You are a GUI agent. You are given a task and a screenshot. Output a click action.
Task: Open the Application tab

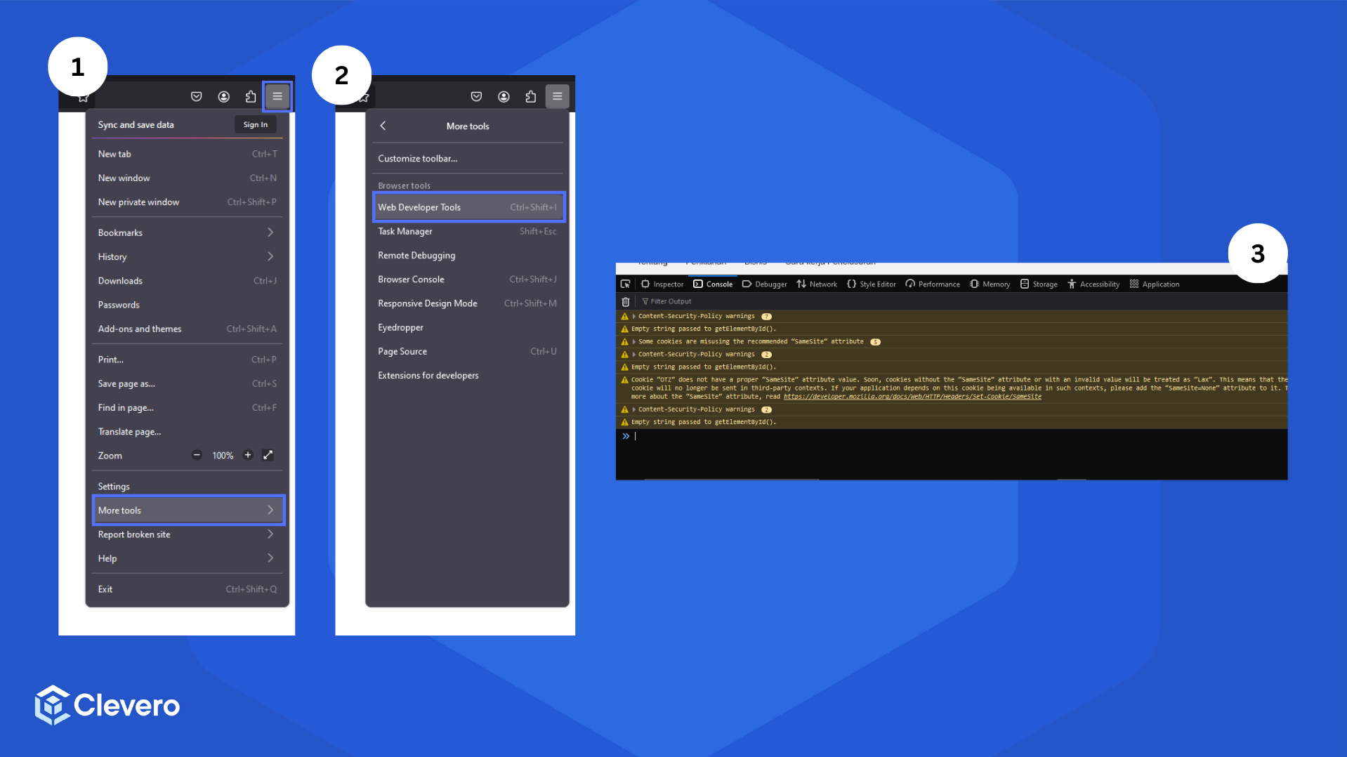1155,284
